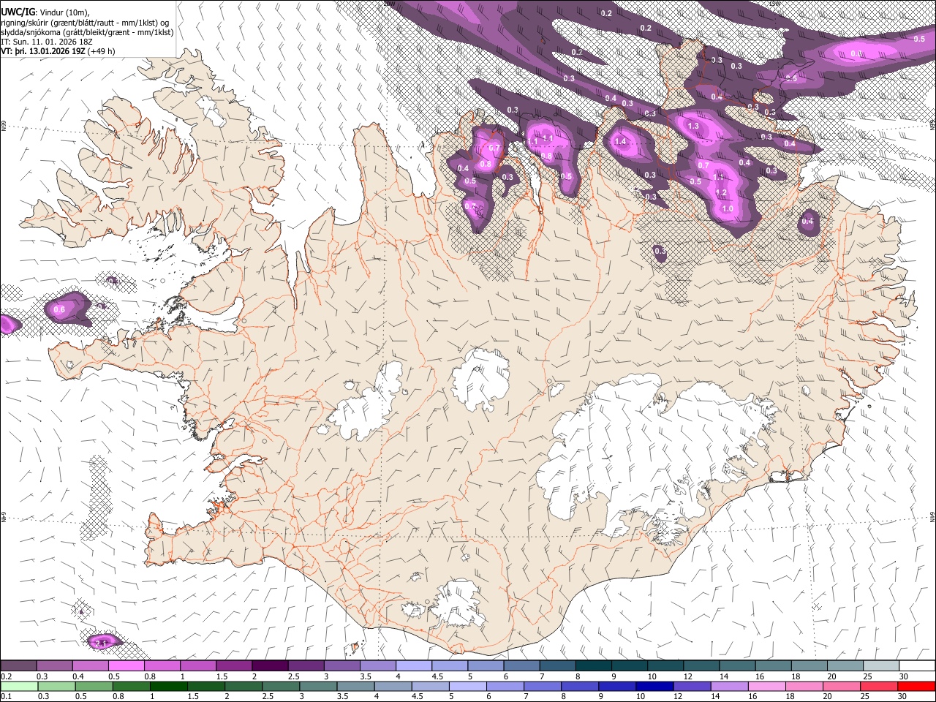
Task: Click the dark green swatch above bottom-row 1
Action: (168, 686)
